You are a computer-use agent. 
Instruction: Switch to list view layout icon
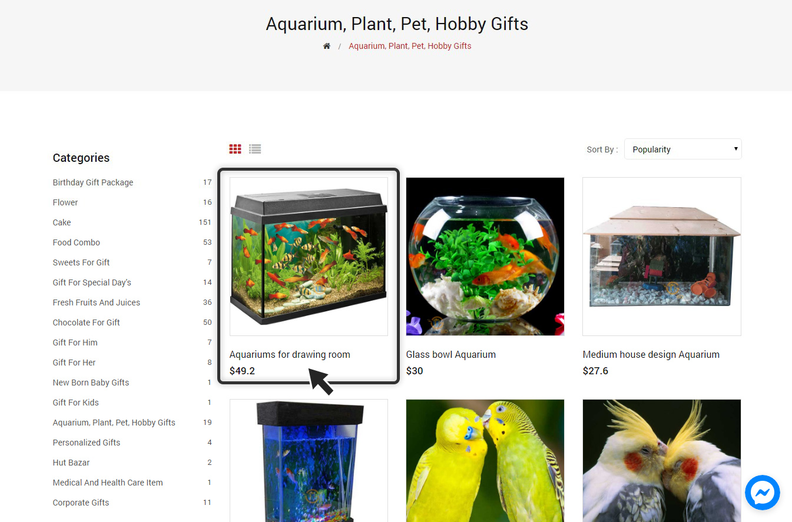(x=255, y=149)
